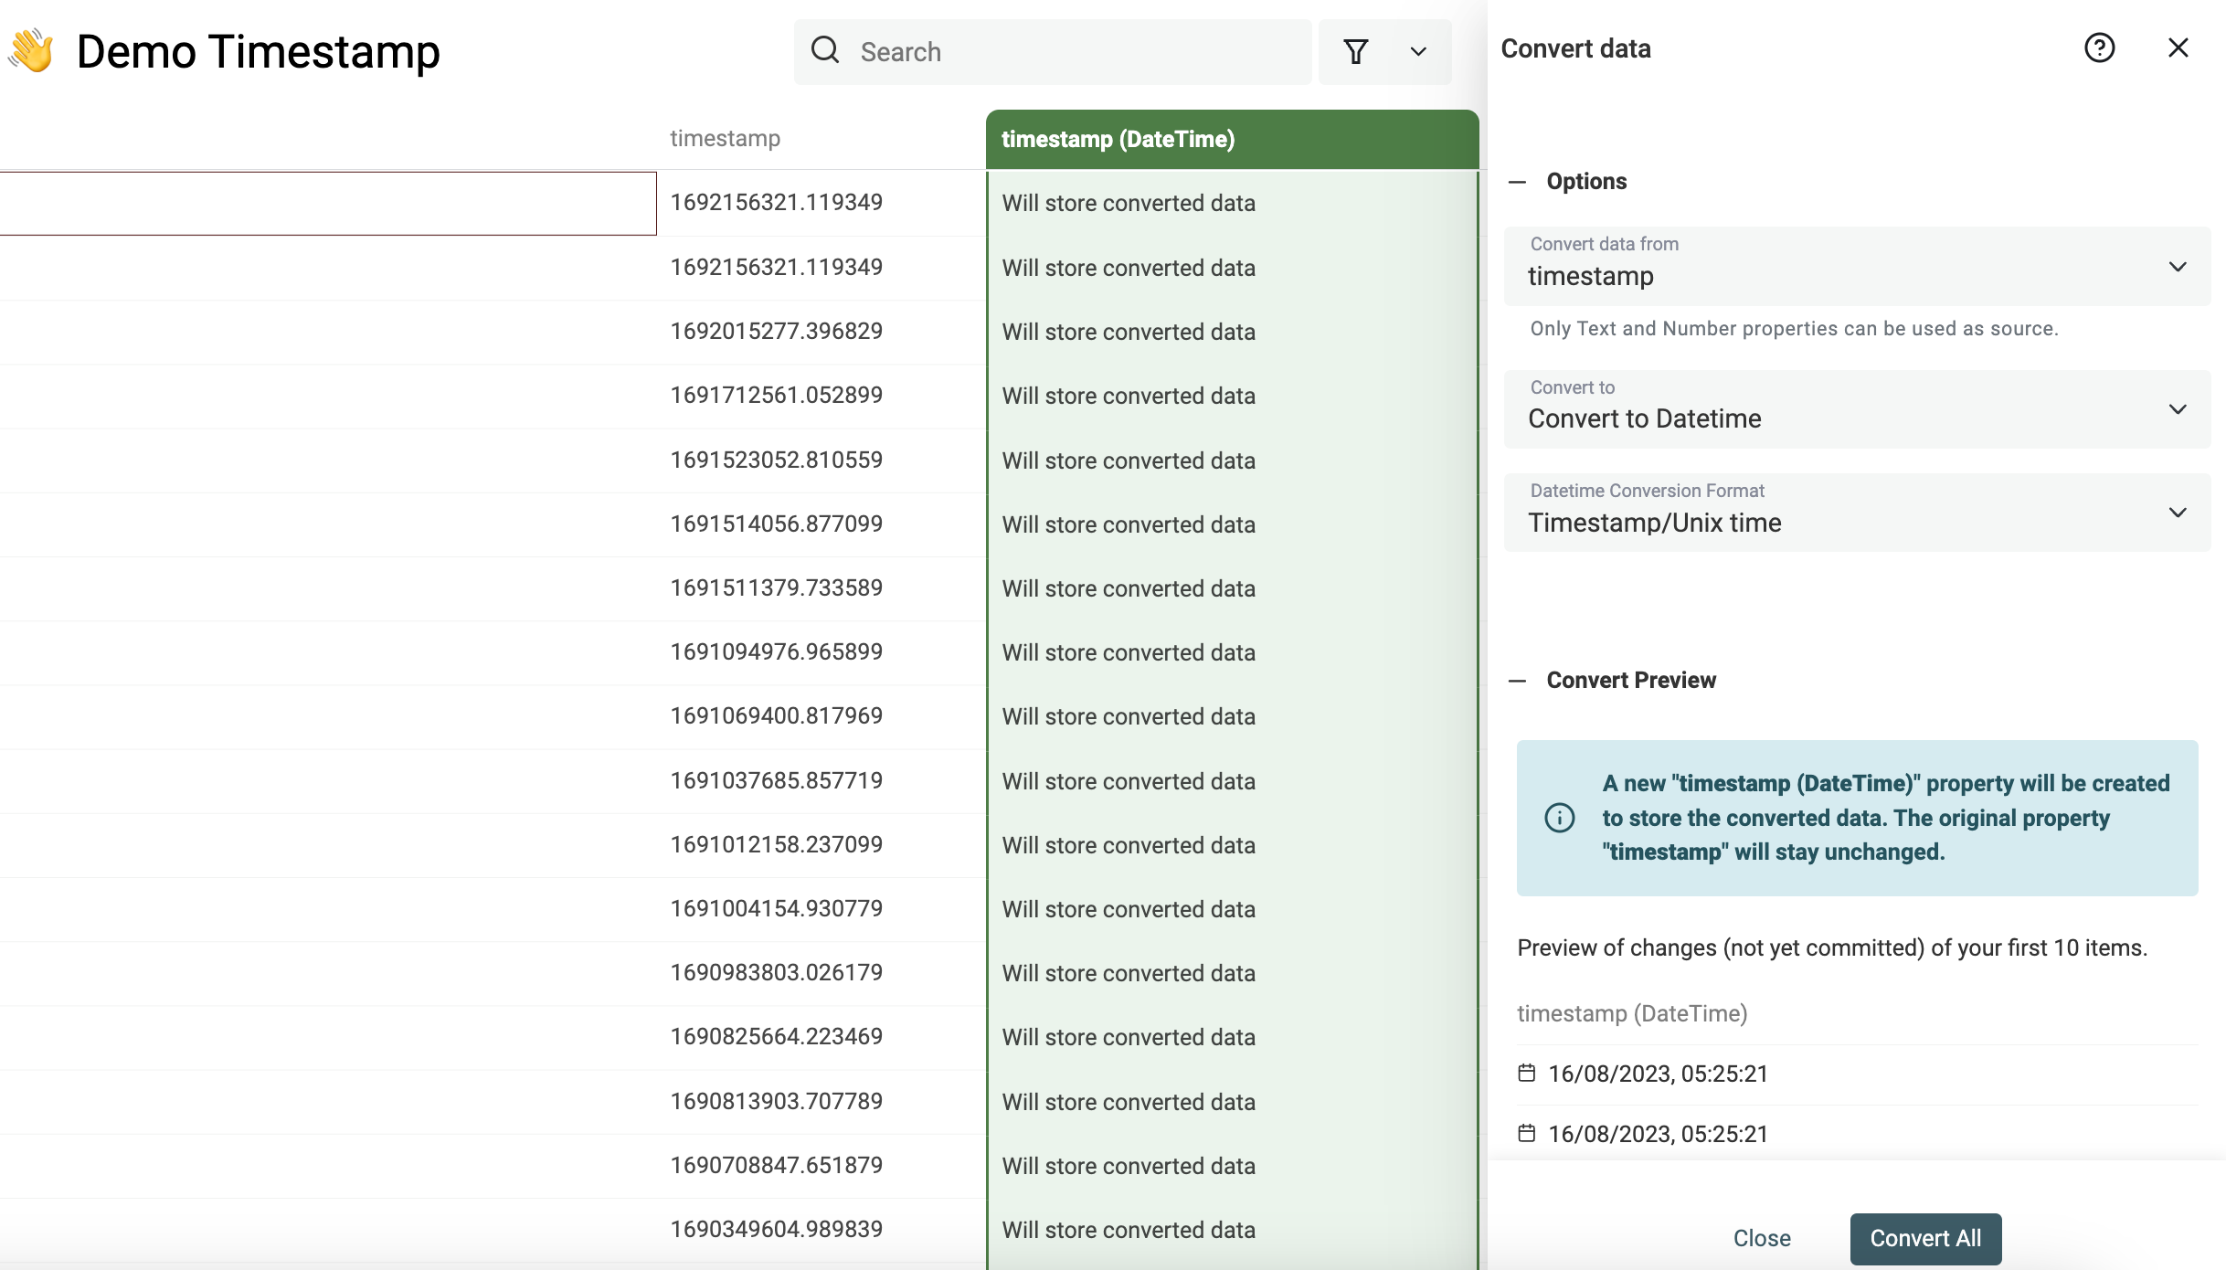Select the first row value 1692156321.119349
The height and width of the screenshot is (1270, 2226).
pyautogui.click(x=776, y=202)
